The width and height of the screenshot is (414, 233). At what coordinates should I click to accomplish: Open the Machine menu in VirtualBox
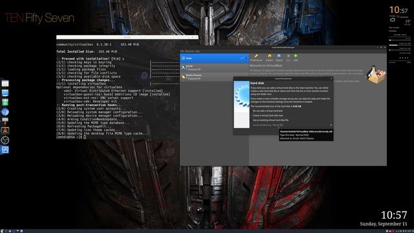click(190, 51)
